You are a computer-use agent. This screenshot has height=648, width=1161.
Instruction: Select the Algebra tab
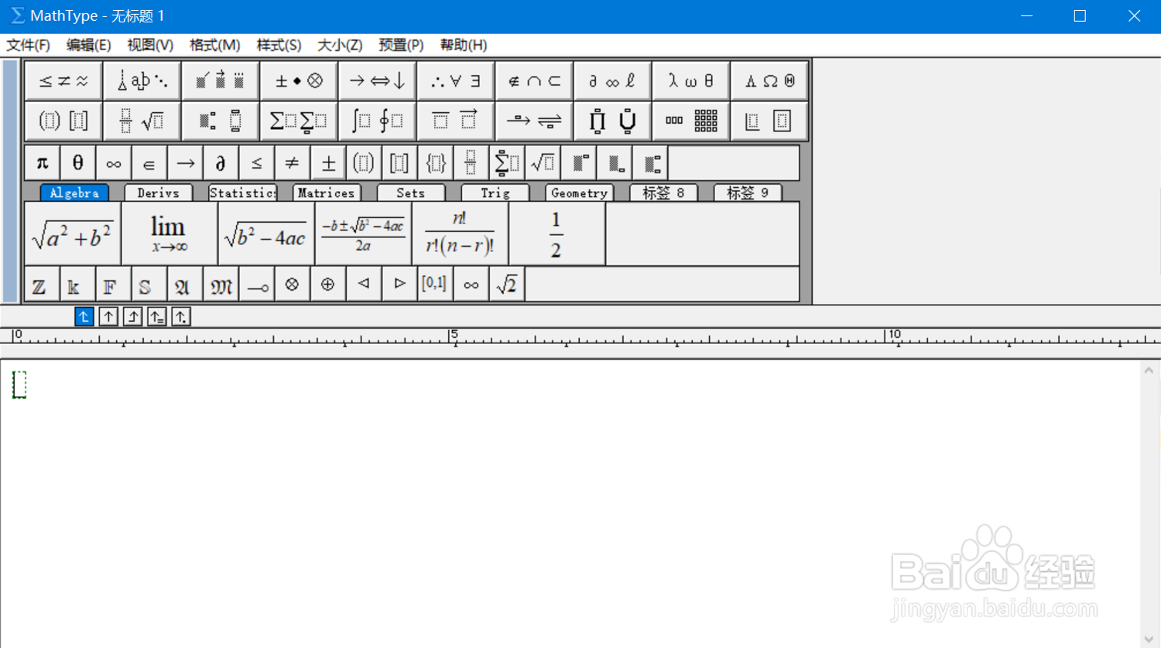pos(74,193)
